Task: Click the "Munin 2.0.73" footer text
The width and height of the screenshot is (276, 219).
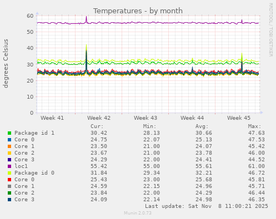Action: pos(138,213)
